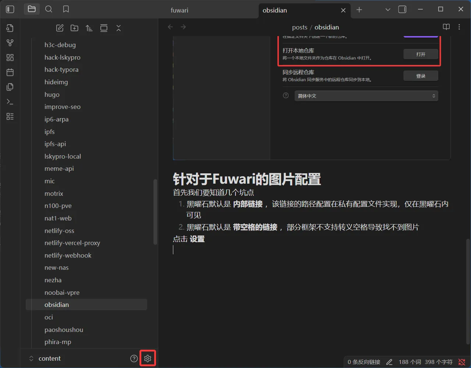The width and height of the screenshot is (471, 368).
Task: Create a new folder in file explorer
Action: coord(74,28)
